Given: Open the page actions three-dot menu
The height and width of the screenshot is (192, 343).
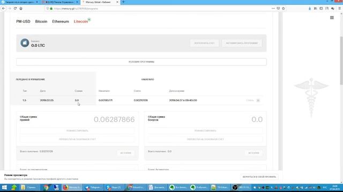Looking at the screenshot, I should pyautogui.click(x=273, y=9).
